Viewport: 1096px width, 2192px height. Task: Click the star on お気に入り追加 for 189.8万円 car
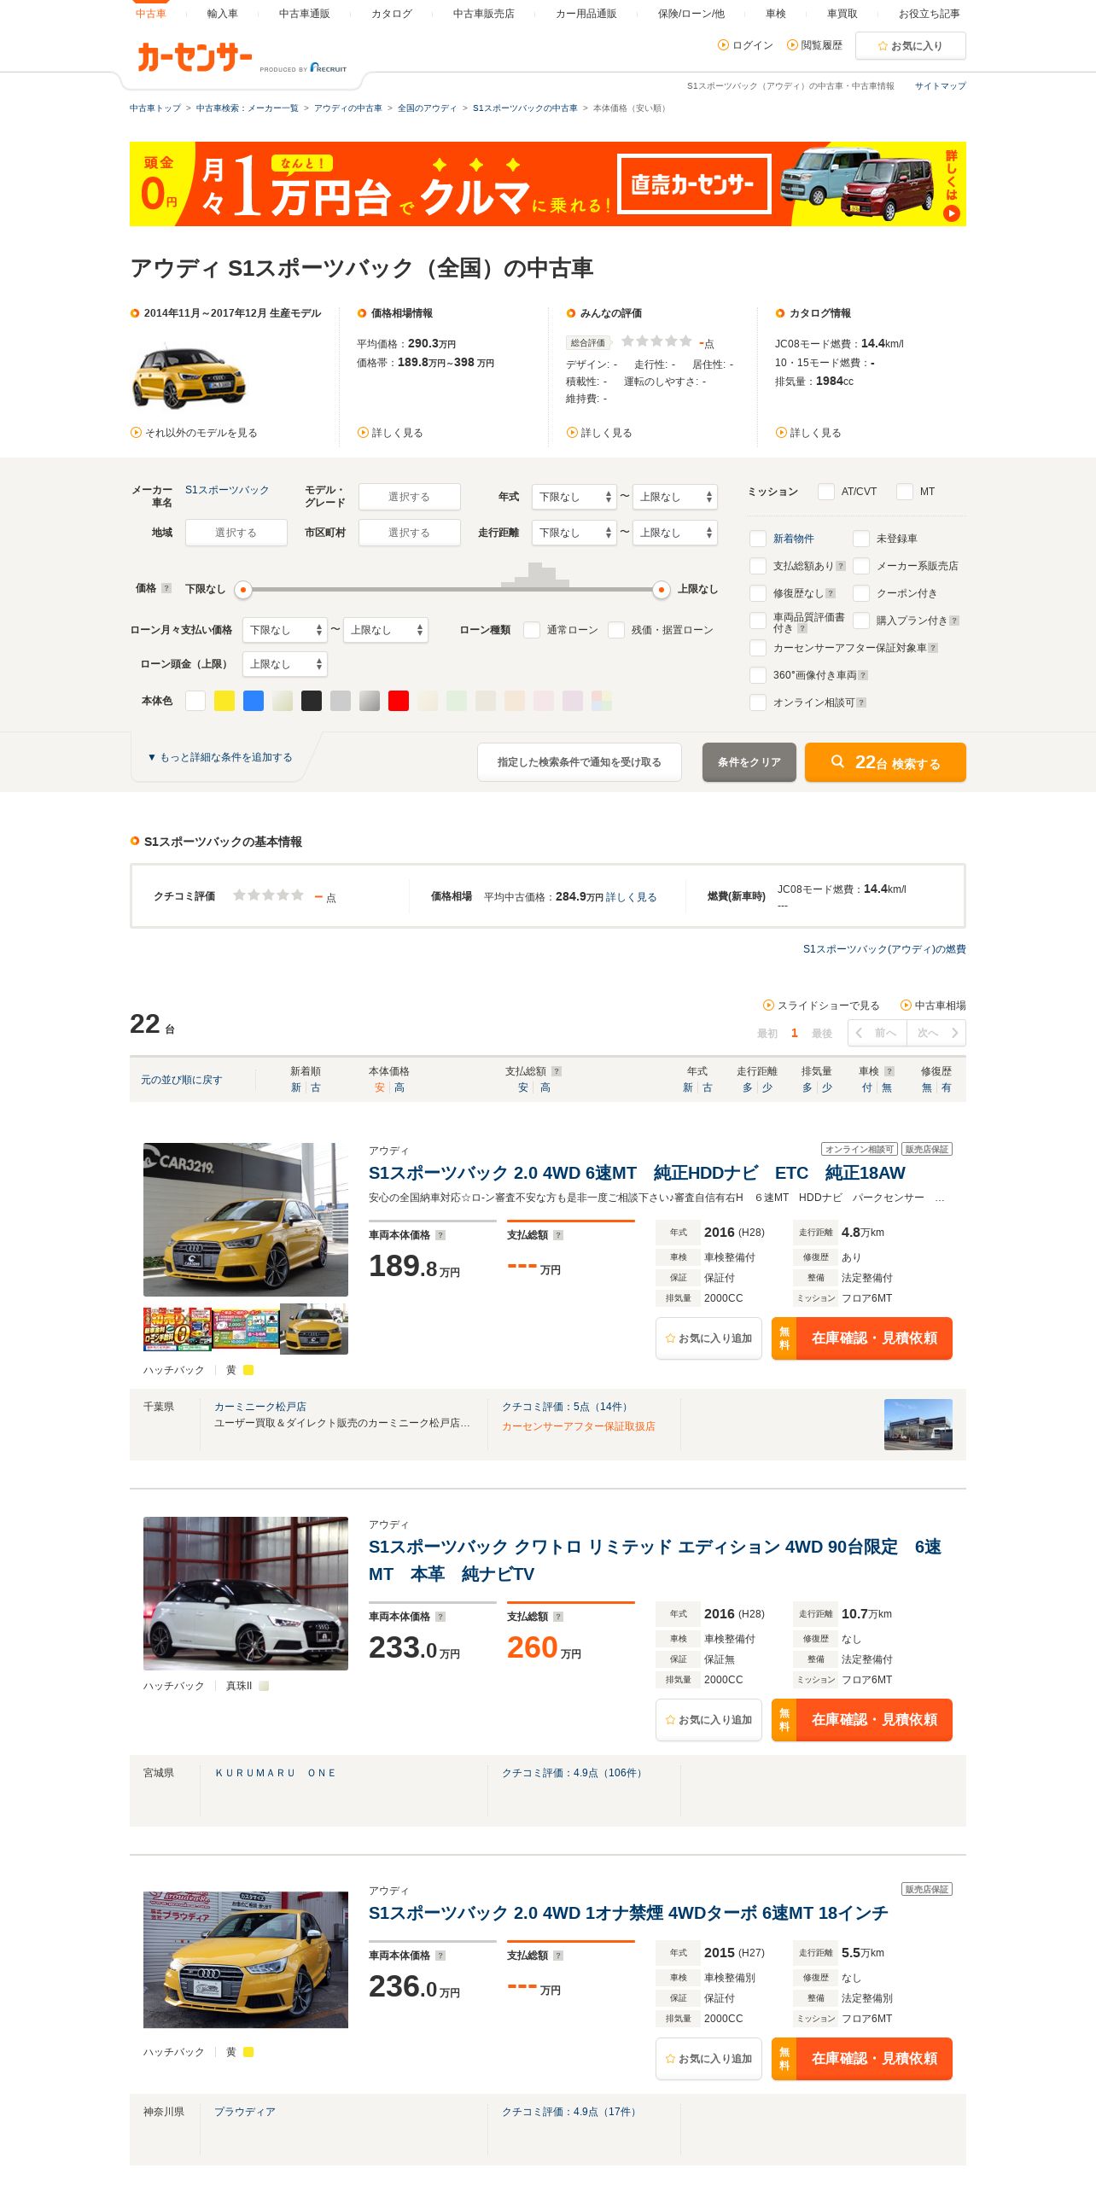pos(670,1338)
